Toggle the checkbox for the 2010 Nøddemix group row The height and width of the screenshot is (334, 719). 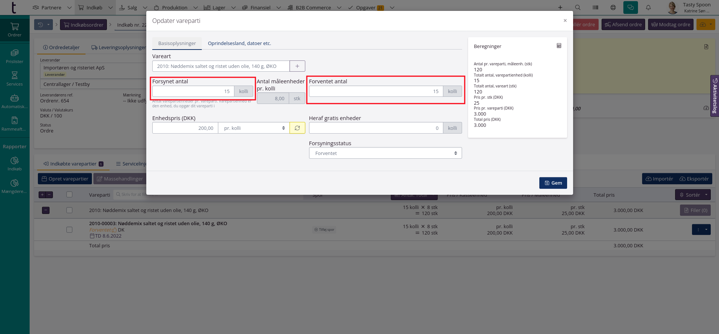tap(69, 211)
